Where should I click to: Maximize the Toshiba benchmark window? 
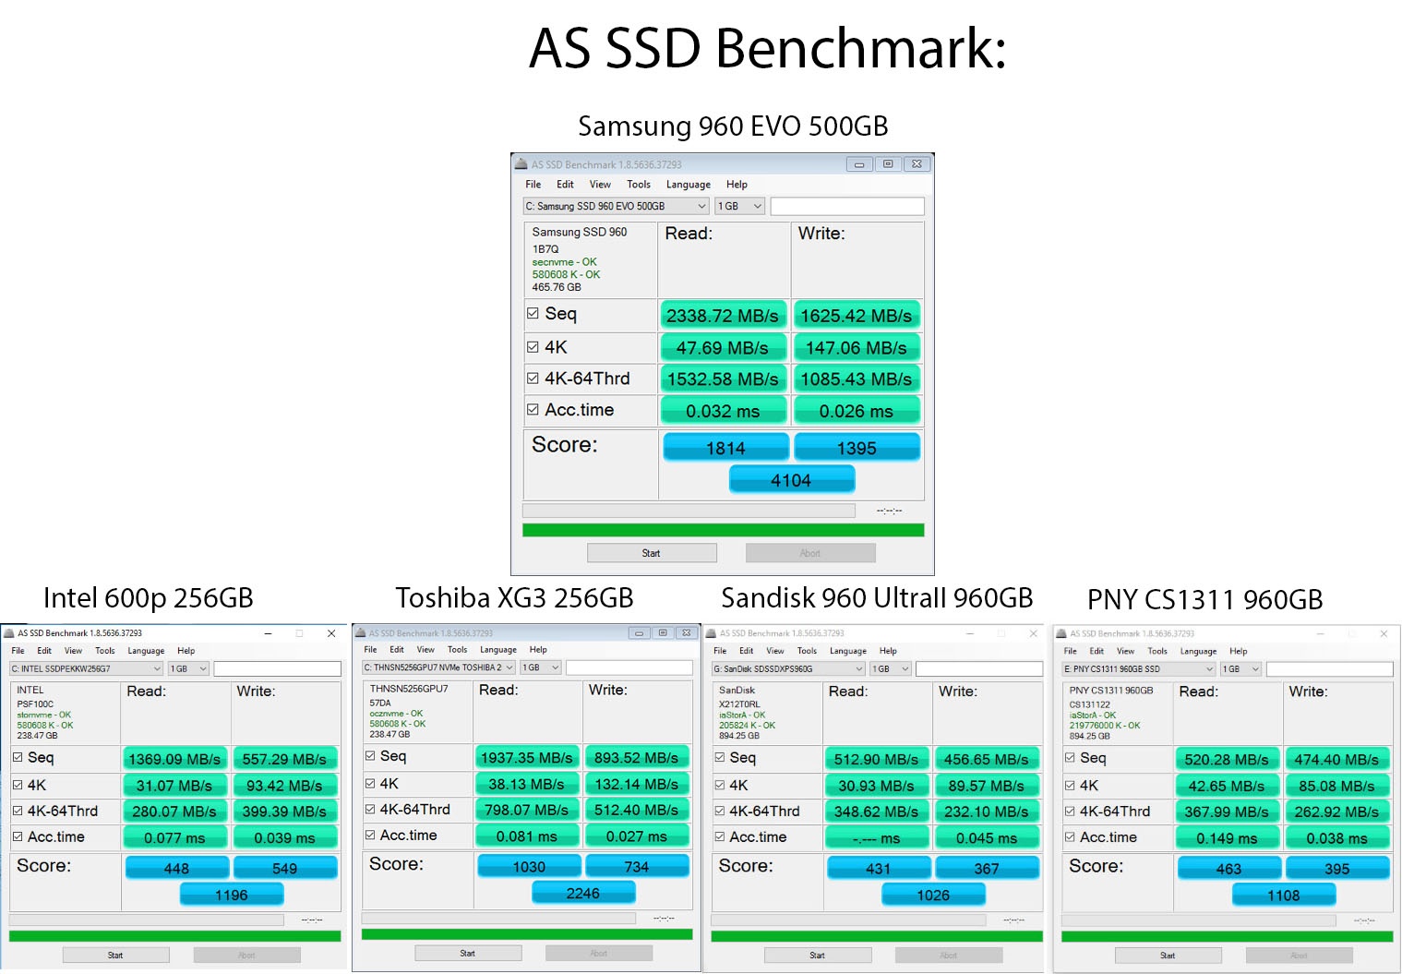pos(663,633)
